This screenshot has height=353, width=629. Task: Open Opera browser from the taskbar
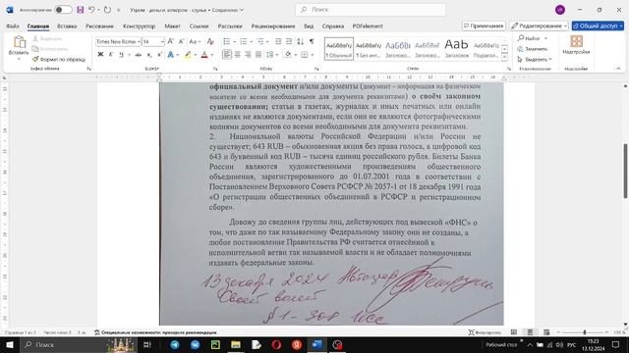(276, 344)
